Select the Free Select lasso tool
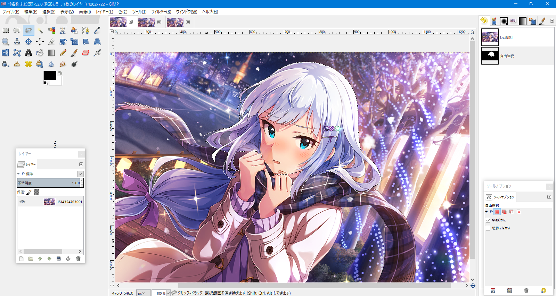The height and width of the screenshot is (296, 556). click(28, 31)
